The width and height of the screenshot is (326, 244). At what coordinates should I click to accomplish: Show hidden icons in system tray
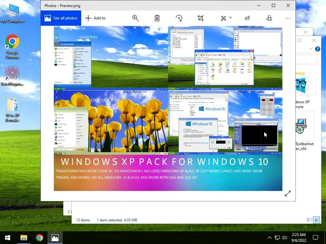[269, 238]
